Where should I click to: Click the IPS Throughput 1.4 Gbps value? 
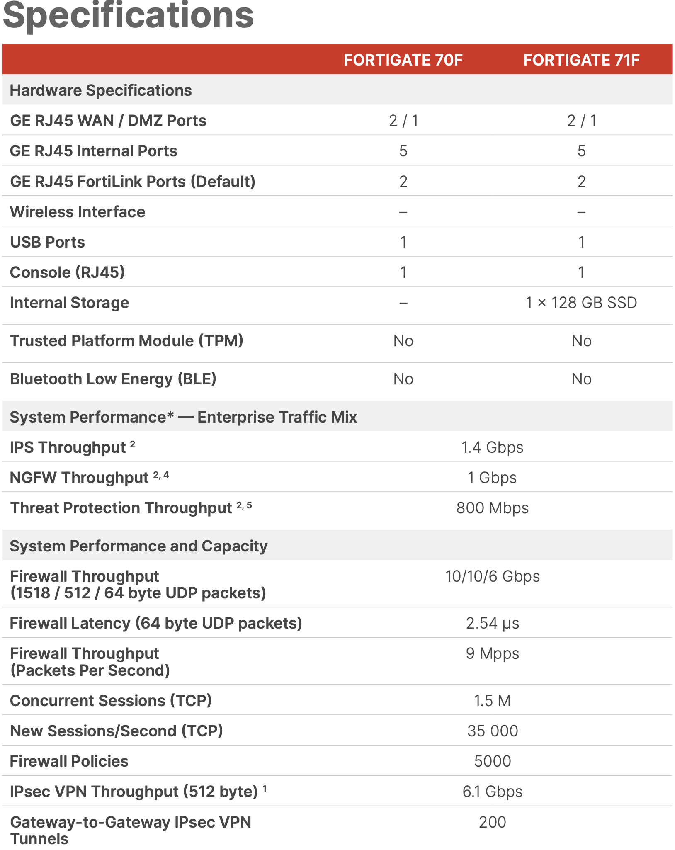click(x=492, y=447)
